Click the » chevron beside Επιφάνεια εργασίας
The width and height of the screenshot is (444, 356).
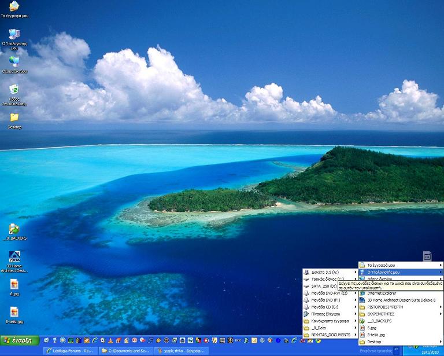point(397,350)
